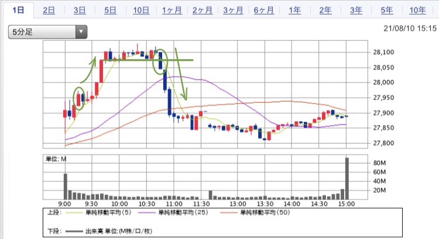
Task: Switch to the 2日 period tab
Action: pos(49,11)
